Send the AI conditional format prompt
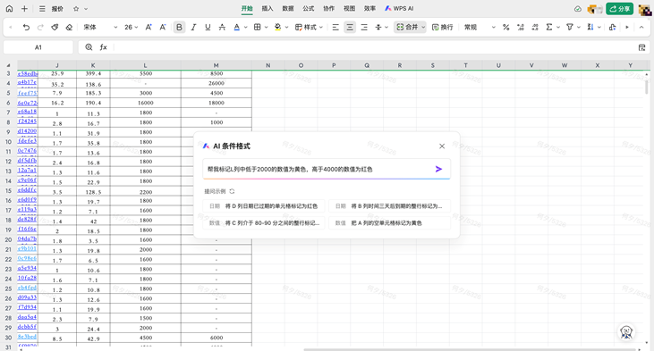The image size is (654, 351). (438, 169)
